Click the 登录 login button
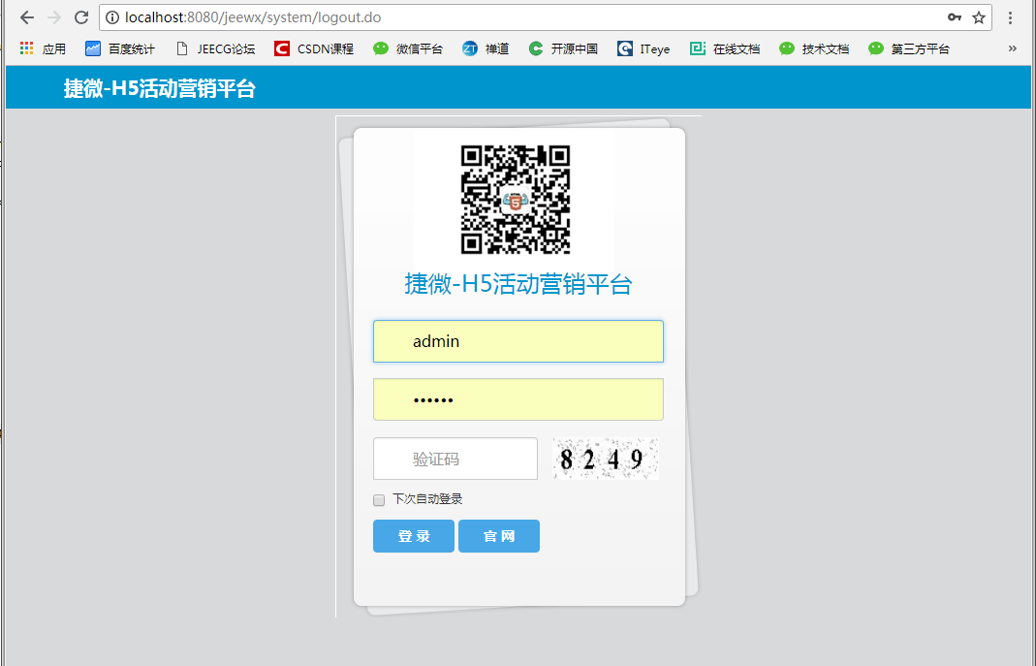This screenshot has height=666, width=1036. (x=414, y=536)
